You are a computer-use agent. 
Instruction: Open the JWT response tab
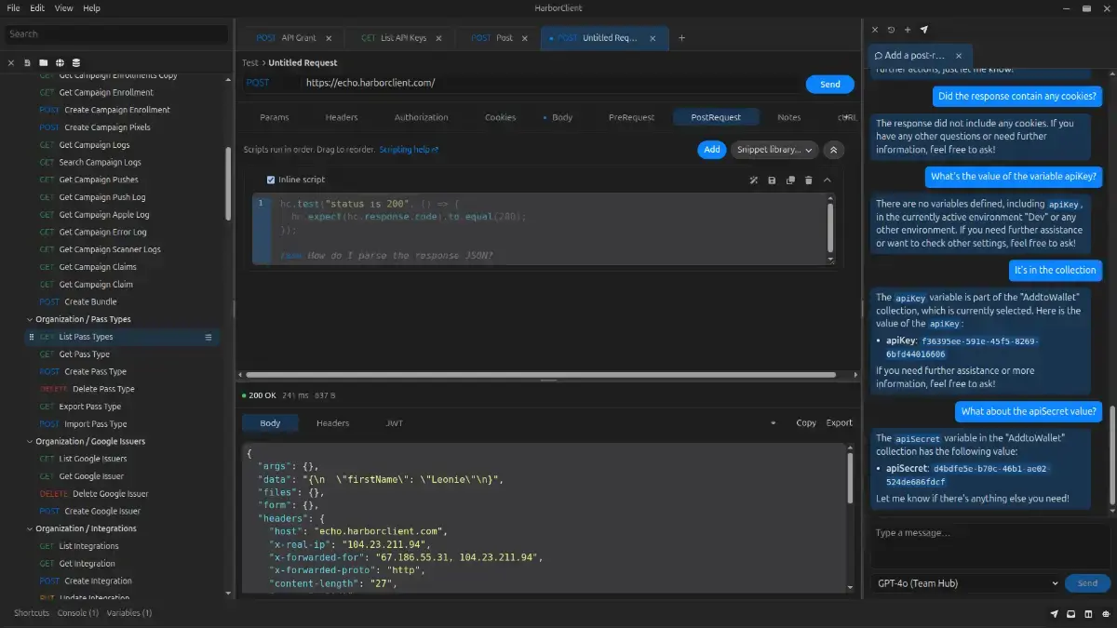395,423
